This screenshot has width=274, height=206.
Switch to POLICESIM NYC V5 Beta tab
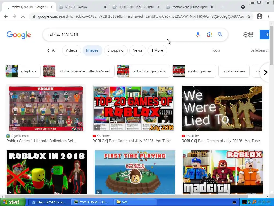tap(136, 7)
